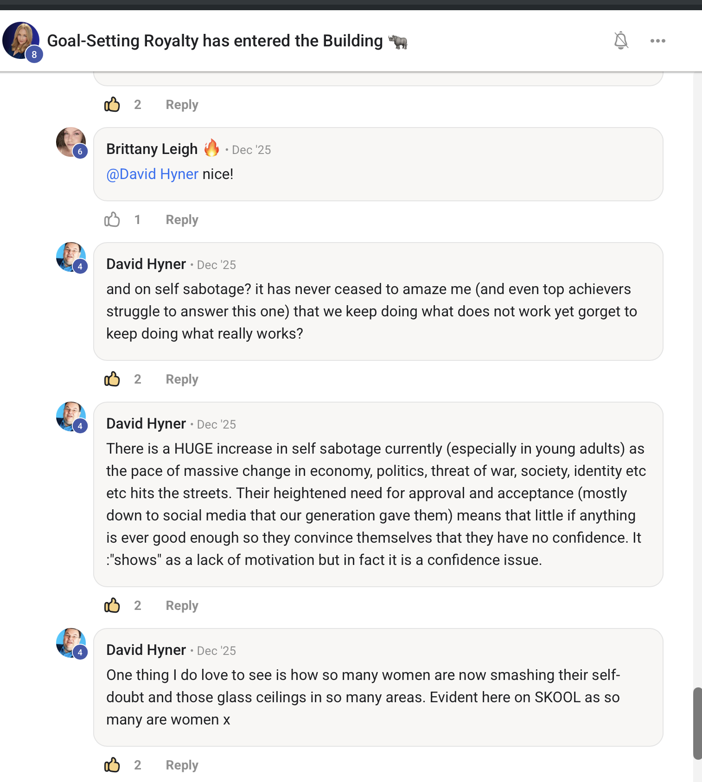Like the comment about women on SKOOL
Viewport: 702px width, 782px height.
(x=112, y=765)
